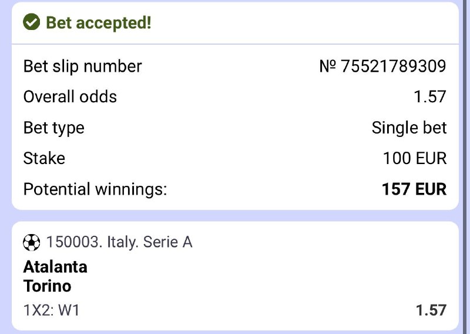Select the "Potential winnings:" label
The height and width of the screenshot is (334, 470).
point(95,189)
